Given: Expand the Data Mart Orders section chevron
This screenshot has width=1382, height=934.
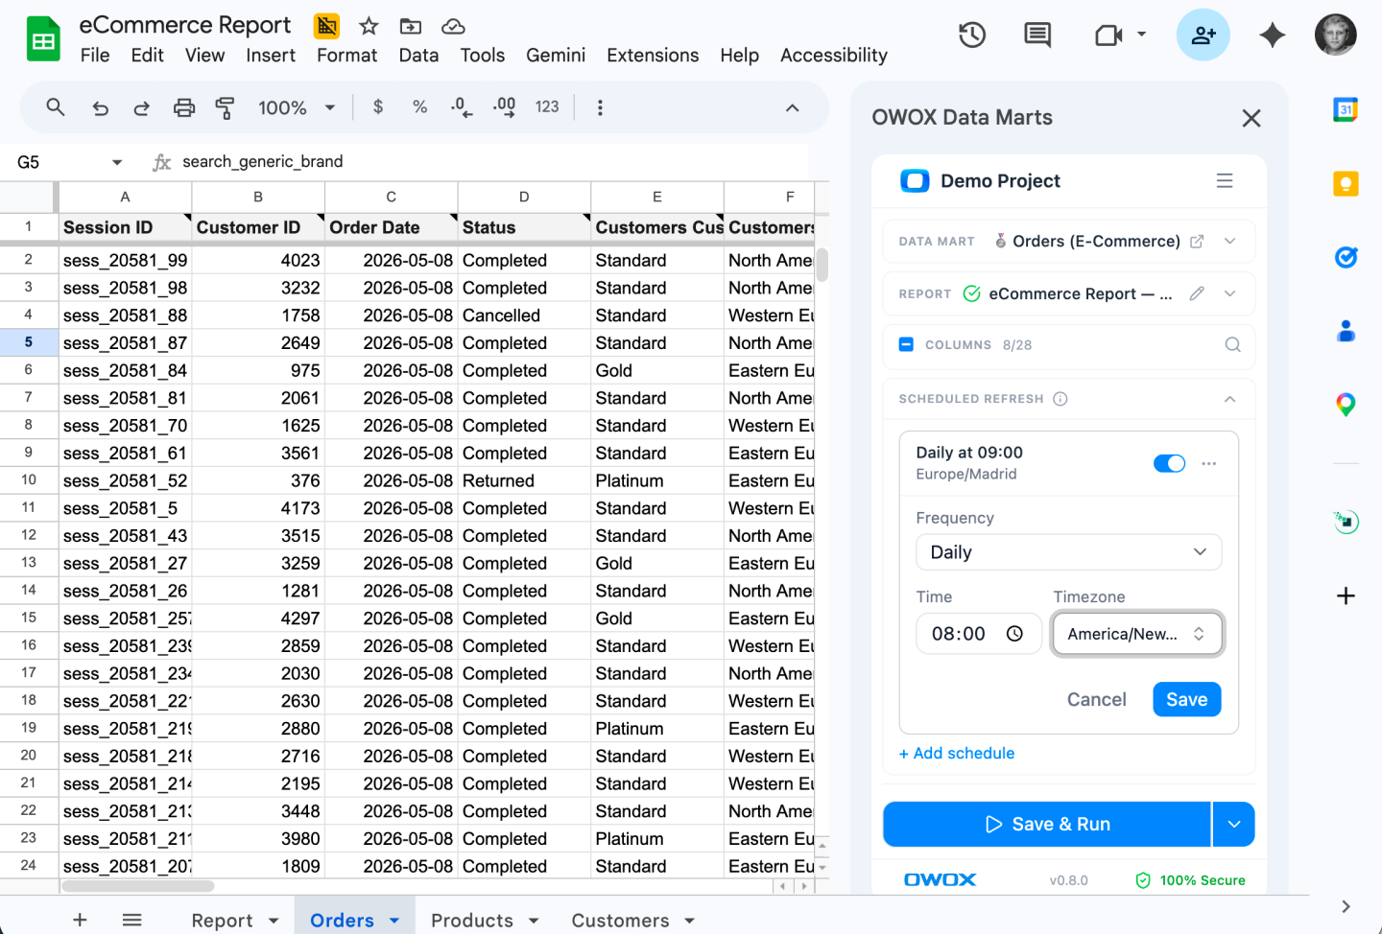Looking at the screenshot, I should click(x=1229, y=242).
